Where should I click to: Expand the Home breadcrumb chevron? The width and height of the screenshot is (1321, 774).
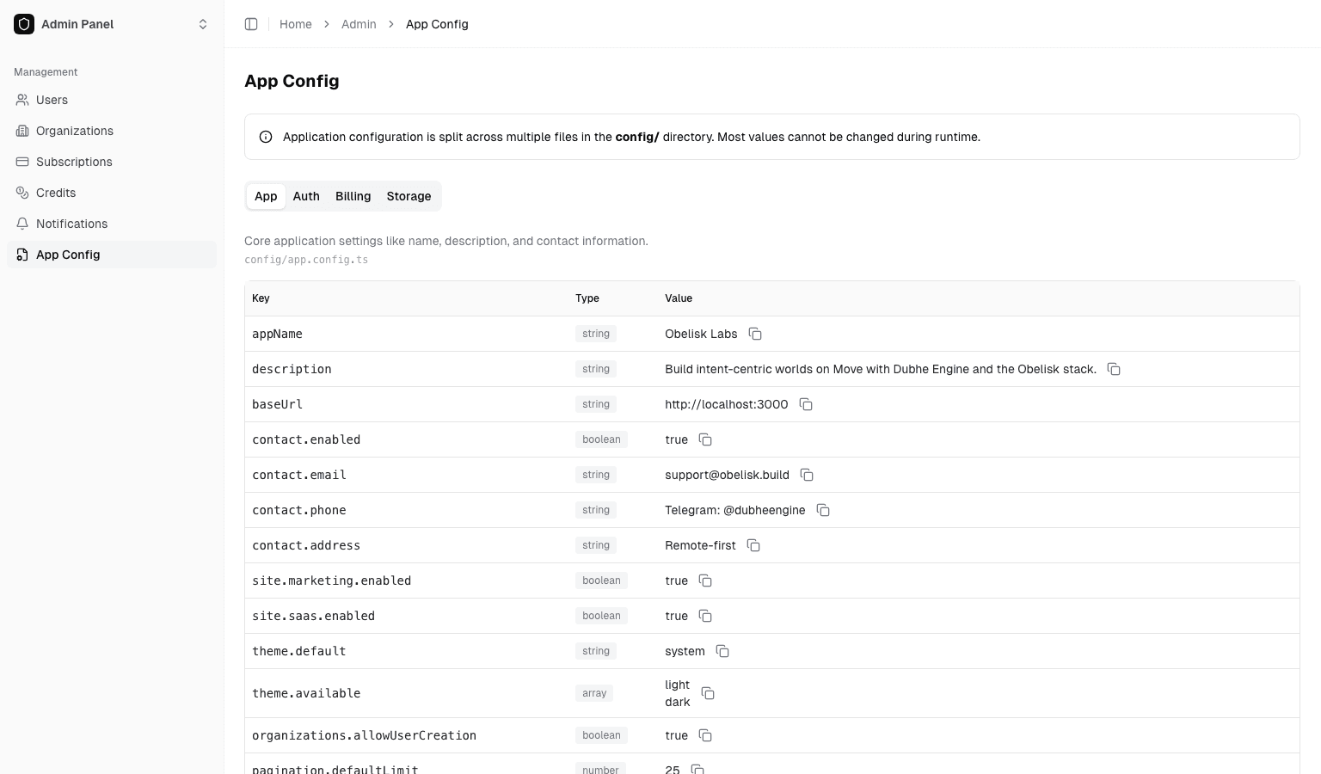pos(327,24)
